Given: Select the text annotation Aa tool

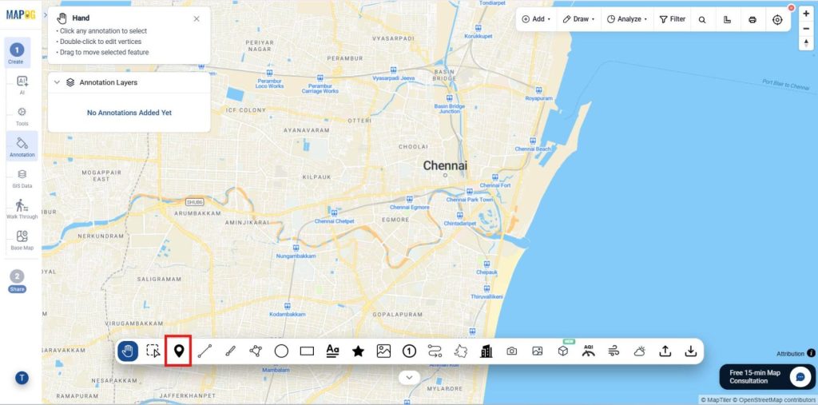Looking at the screenshot, I should pos(332,351).
